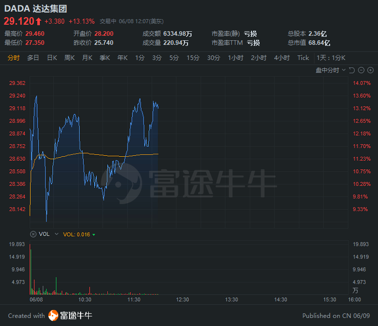The width and height of the screenshot is (378, 326).
Task: Open the 季K quarterly candlestick tab
Action: click(x=105, y=58)
